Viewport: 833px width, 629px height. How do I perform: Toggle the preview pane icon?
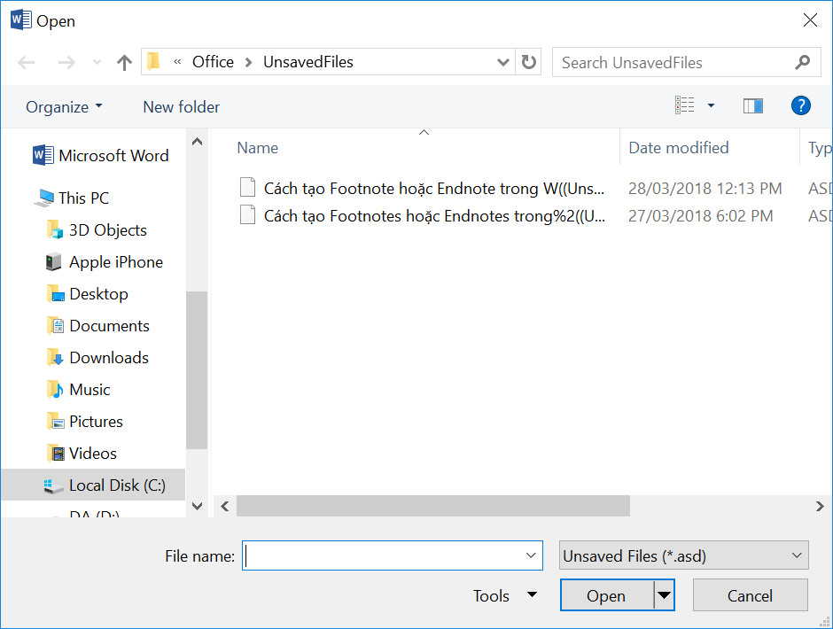tap(753, 106)
